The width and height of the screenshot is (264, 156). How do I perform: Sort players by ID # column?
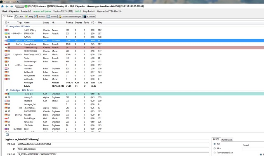[x=7, y=23]
